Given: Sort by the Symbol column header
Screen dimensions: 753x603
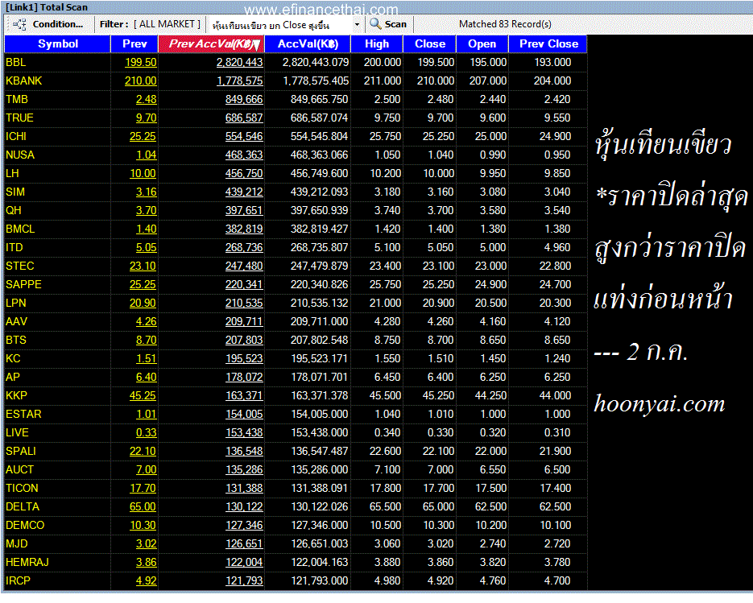Looking at the screenshot, I should (58, 43).
